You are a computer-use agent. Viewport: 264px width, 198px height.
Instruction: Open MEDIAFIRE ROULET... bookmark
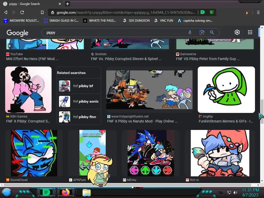(21, 21)
